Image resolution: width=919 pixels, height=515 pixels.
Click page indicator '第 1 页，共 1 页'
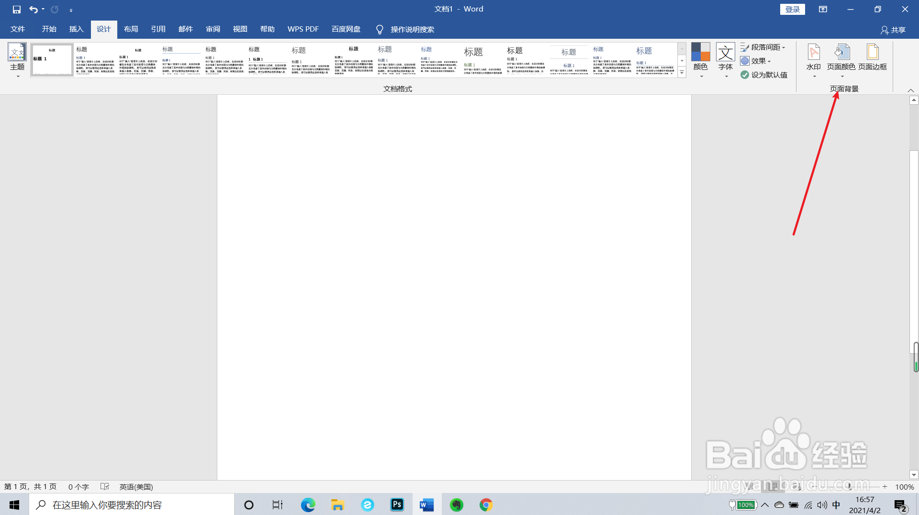click(x=31, y=487)
